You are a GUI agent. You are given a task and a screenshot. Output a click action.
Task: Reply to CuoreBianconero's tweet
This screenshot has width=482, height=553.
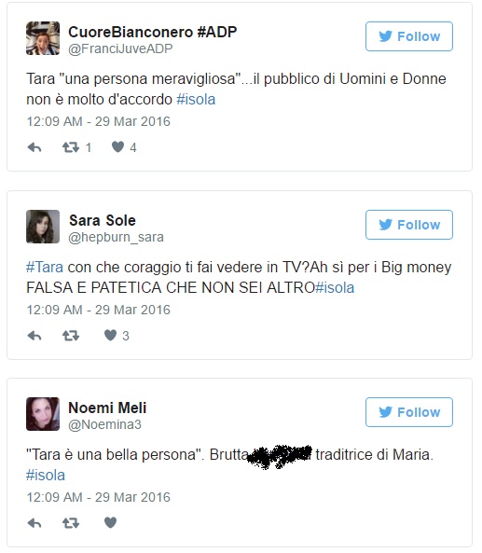coord(34,147)
